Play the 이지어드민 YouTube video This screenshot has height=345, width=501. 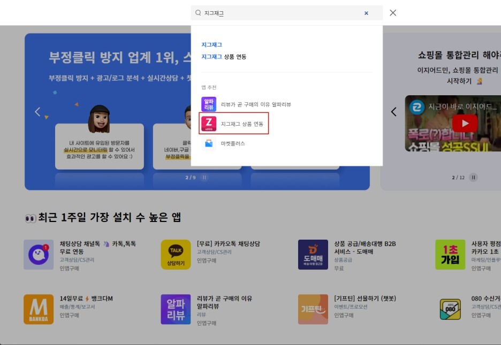(465, 123)
